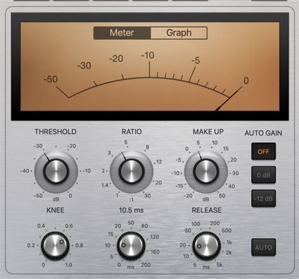Switch display to Graph view
299x279 pixels.
179,33
